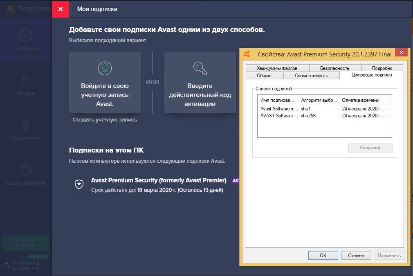
Task: Open the Приватность fingerprint icon
Action: [x=26, y=125]
